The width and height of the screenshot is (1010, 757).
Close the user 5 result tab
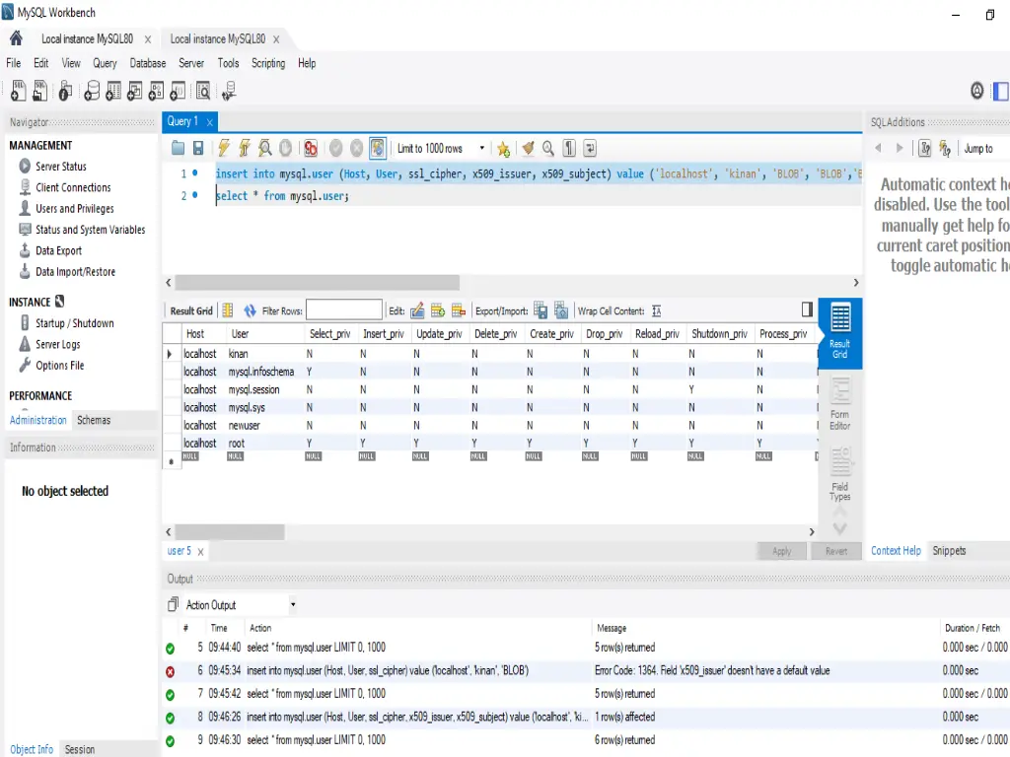point(200,552)
